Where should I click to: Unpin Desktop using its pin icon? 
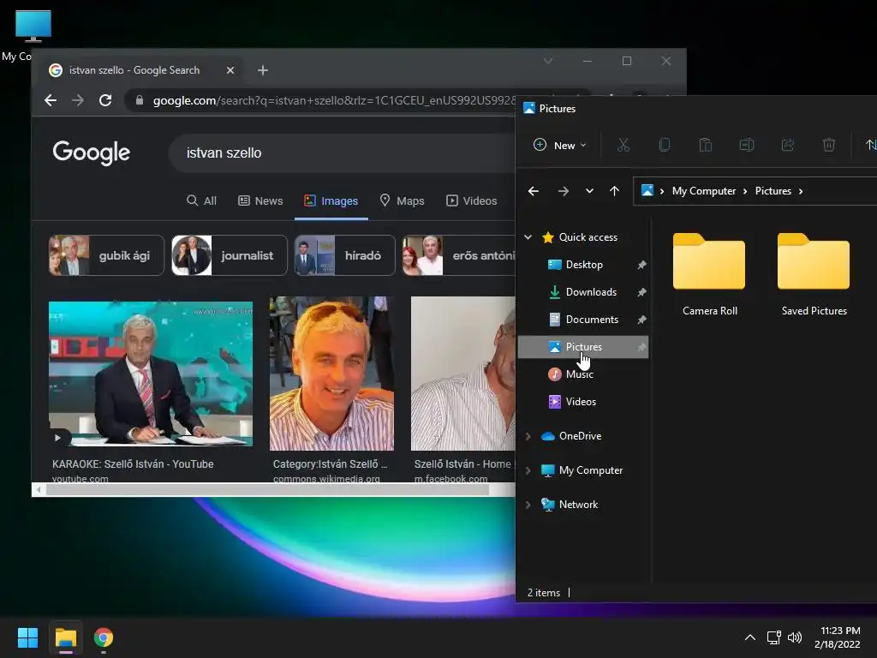coord(641,265)
